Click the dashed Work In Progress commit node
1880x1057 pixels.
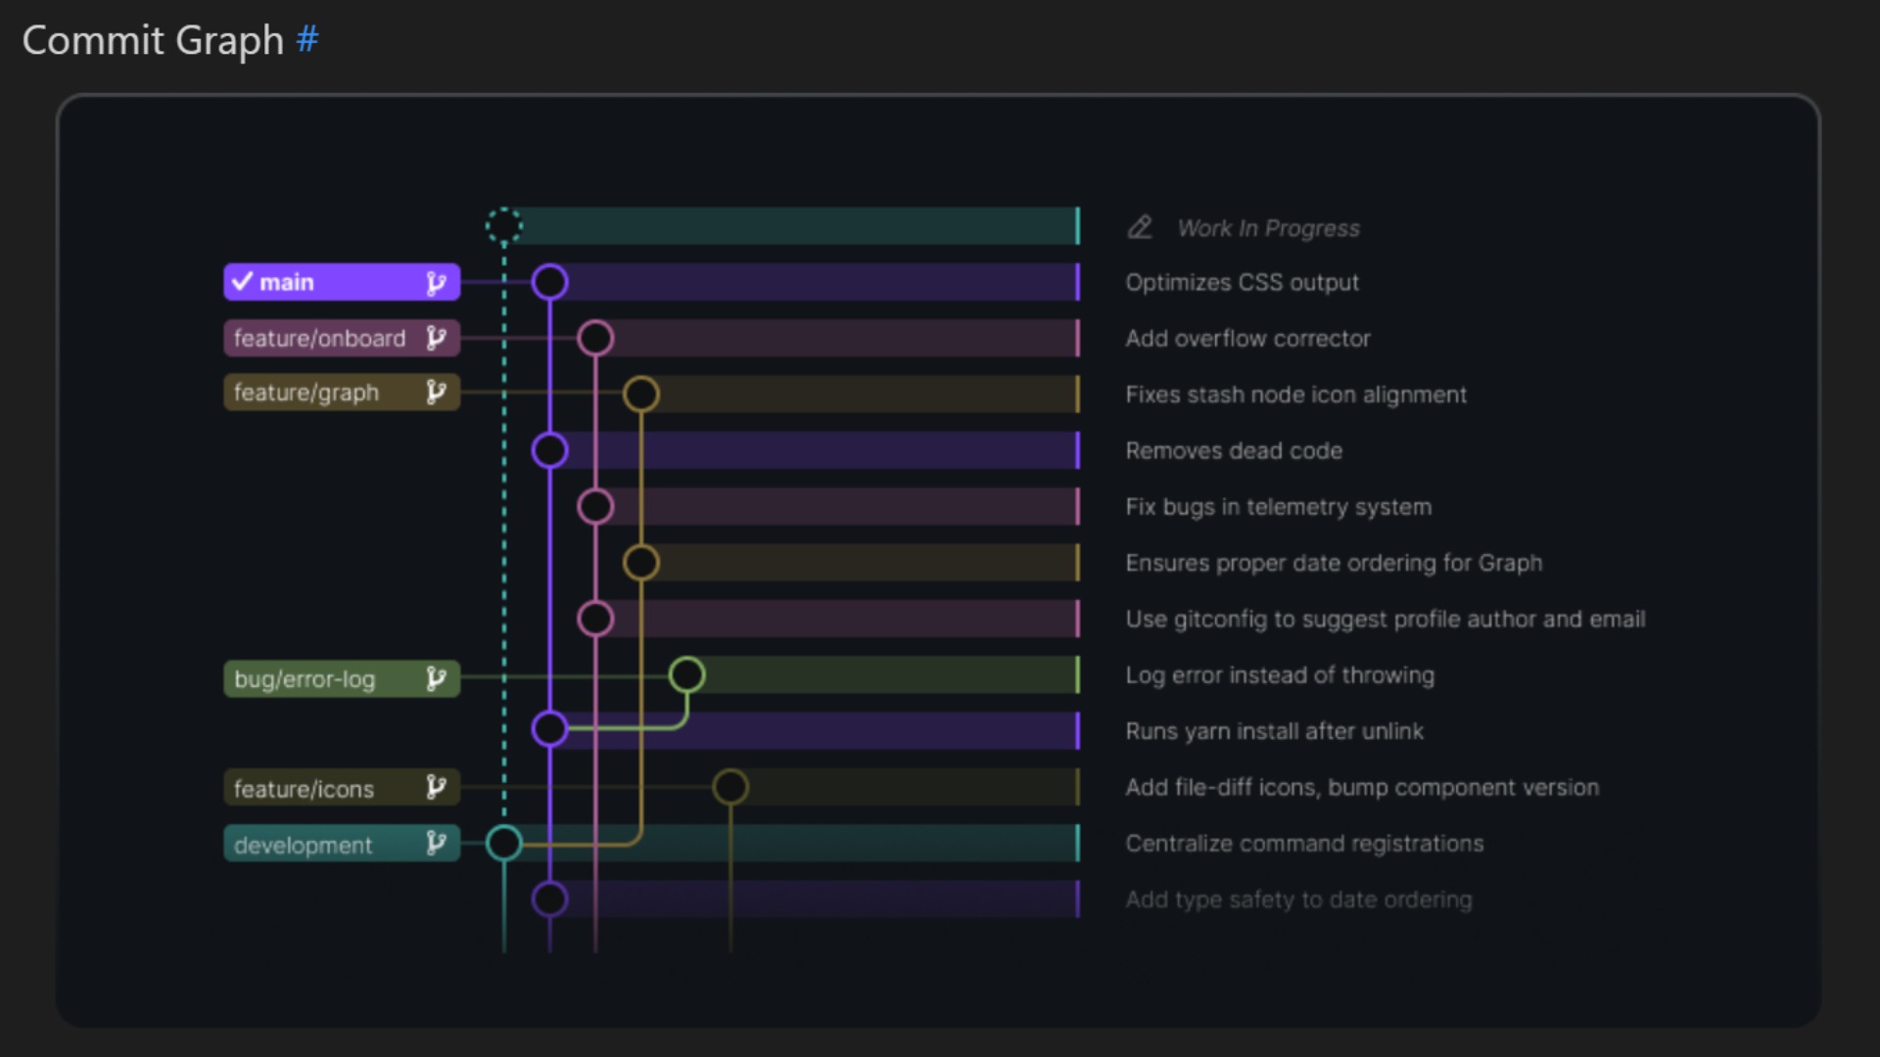click(x=503, y=225)
